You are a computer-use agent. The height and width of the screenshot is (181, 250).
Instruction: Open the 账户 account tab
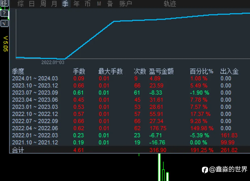(126, 4)
